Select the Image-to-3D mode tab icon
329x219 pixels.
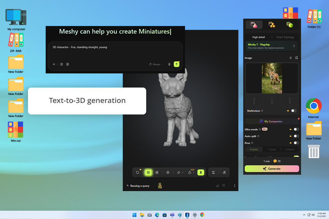point(254,25)
